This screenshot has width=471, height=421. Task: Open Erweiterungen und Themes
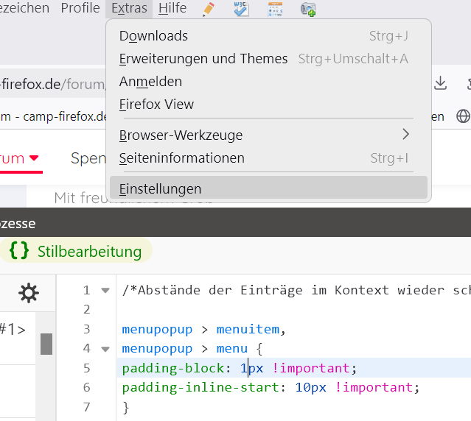pos(203,58)
